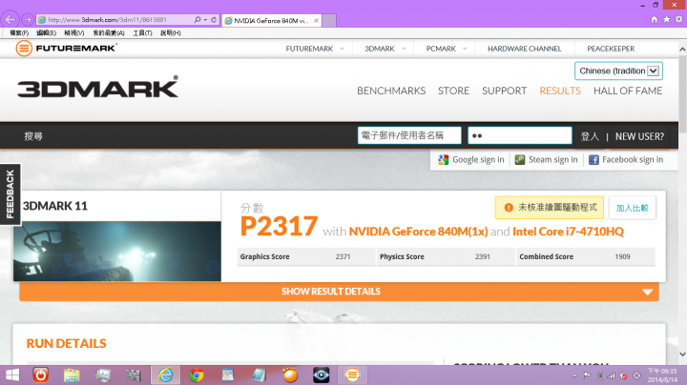Open the 檔案(F) file menu
Image resolution: width=687 pixels, height=385 pixels.
[19, 32]
